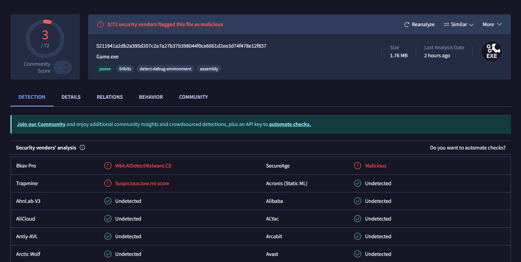
Task: Click the Game.exe file name
Action: pyautogui.click(x=108, y=57)
